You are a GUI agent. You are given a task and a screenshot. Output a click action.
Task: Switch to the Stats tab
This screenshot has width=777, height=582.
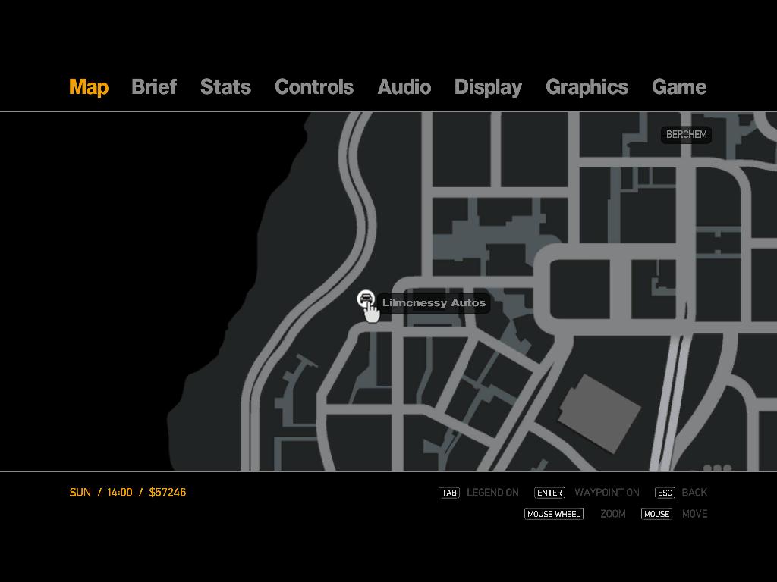click(225, 86)
